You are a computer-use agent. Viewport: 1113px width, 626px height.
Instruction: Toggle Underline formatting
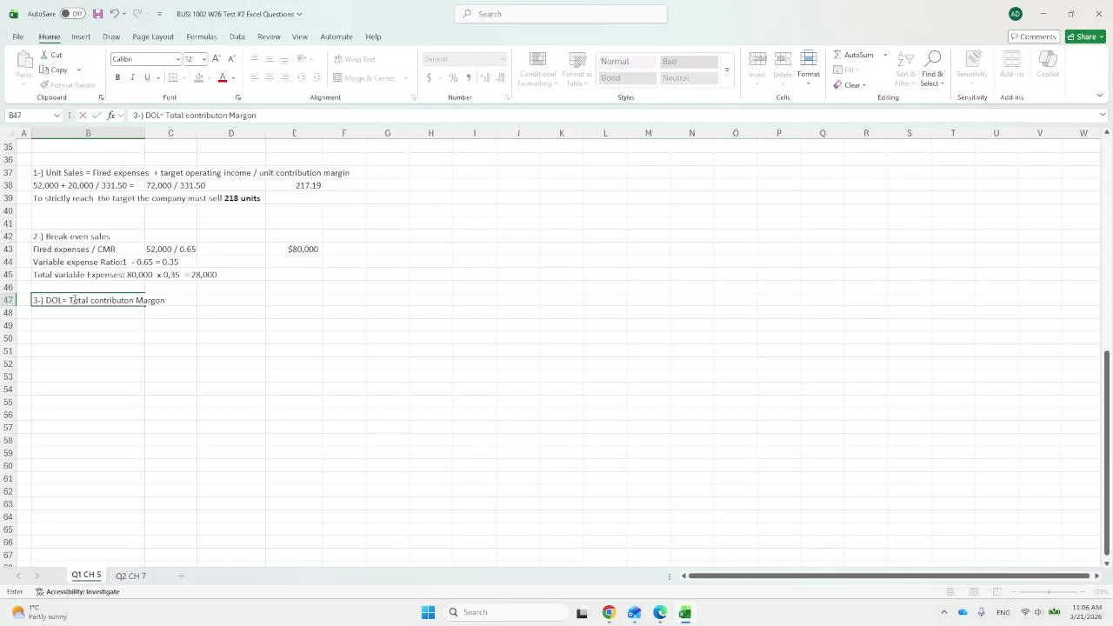tap(147, 77)
